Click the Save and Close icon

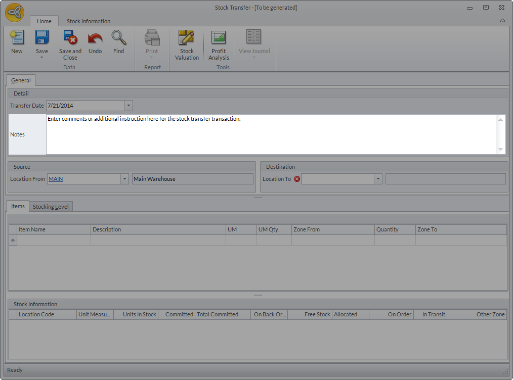(x=70, y=38)
